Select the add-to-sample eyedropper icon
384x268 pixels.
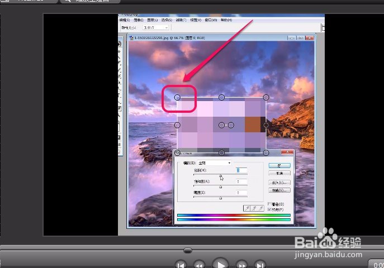tap(254, 208)
